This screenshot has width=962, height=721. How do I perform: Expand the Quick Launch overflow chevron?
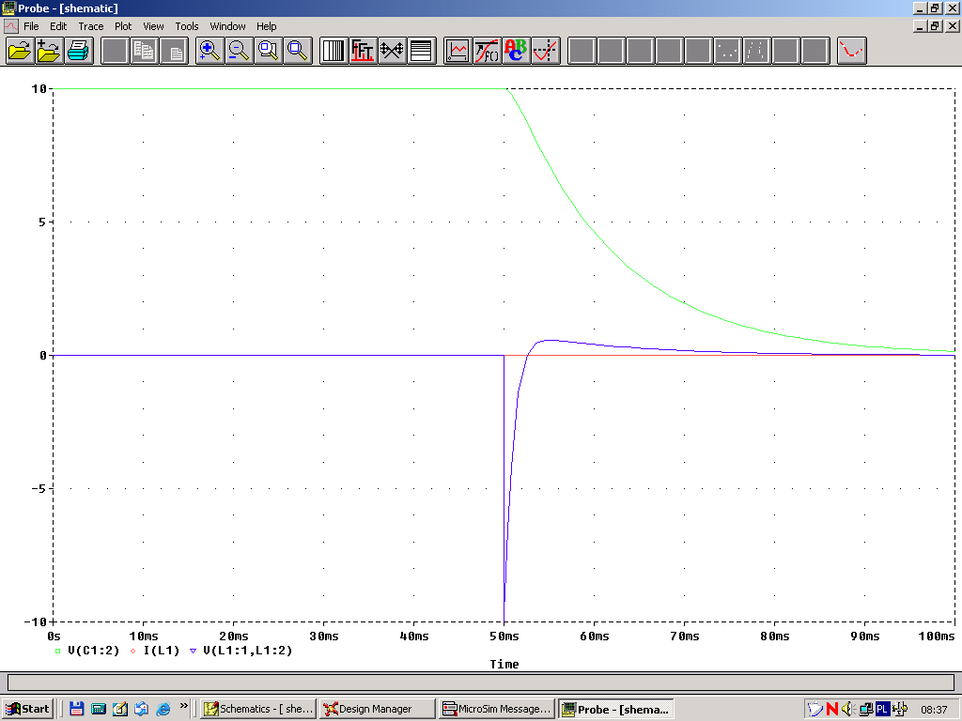[x=183, y=705]
